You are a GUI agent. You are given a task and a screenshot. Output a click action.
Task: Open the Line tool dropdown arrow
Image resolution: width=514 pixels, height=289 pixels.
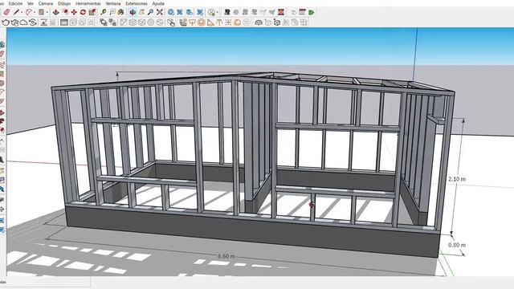tap(22, 13)
